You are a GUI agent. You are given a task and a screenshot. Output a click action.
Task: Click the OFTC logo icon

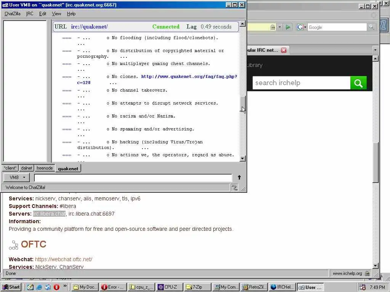click(x=13, y=245)
